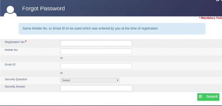222x106 pixels.
Task: Select the Security Answer input box
Action: [x=96, y=88]
